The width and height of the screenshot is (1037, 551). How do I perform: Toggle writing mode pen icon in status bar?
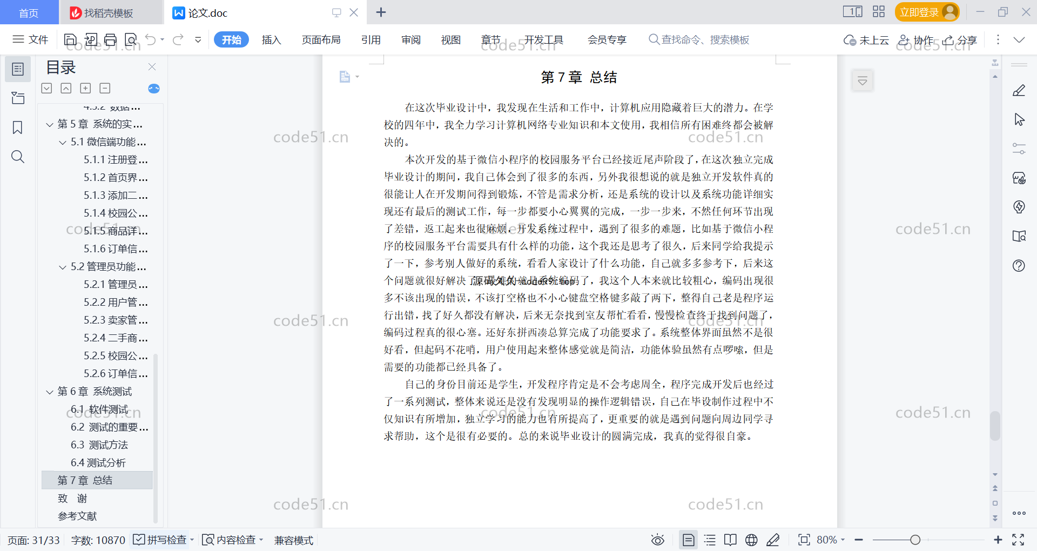click(773, 540)
